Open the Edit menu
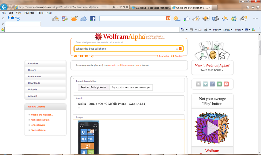This screenshot has height=155, width=261. 11,13
